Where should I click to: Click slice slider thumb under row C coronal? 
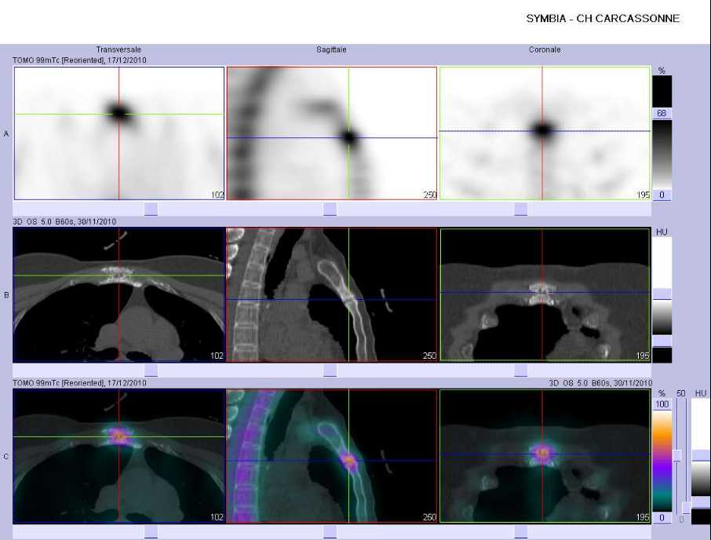521,532
